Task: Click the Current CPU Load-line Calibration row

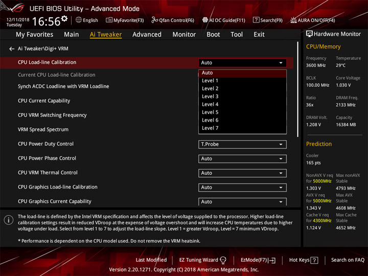Action: tap(57, 75)
